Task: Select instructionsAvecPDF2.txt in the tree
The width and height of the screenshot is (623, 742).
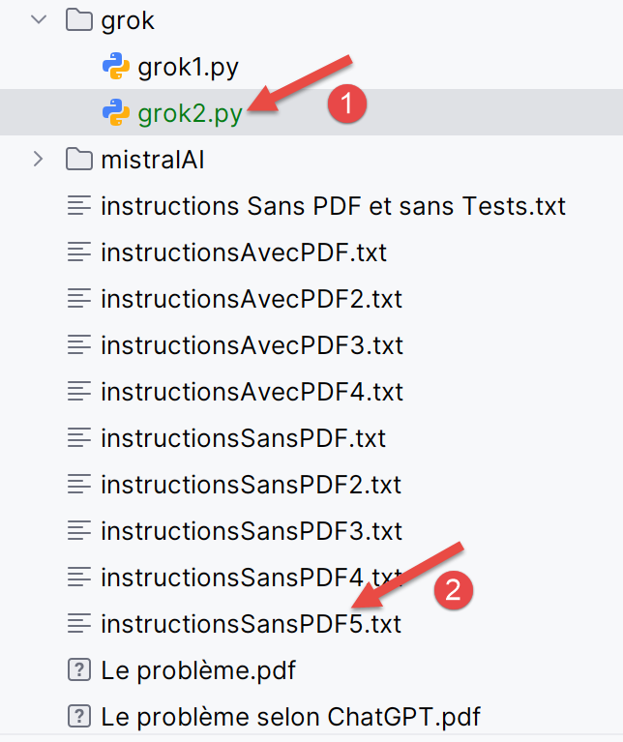Action: pyautogui.click(x=251, y=299)
